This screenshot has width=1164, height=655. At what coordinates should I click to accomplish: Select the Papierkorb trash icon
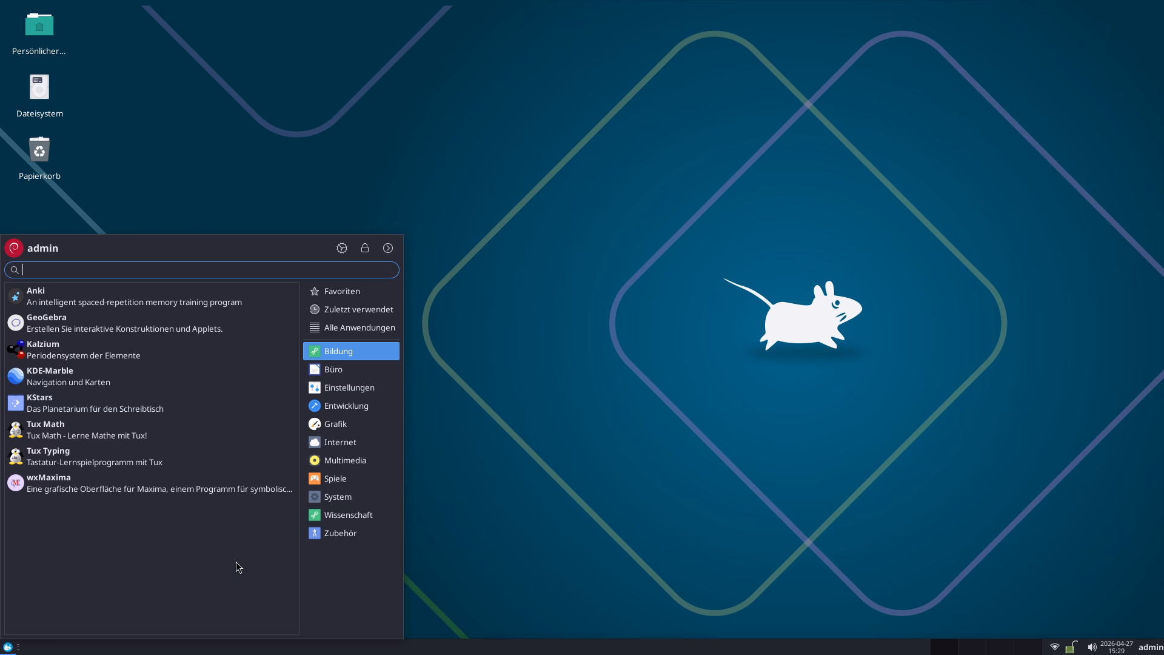click(39, 159)
